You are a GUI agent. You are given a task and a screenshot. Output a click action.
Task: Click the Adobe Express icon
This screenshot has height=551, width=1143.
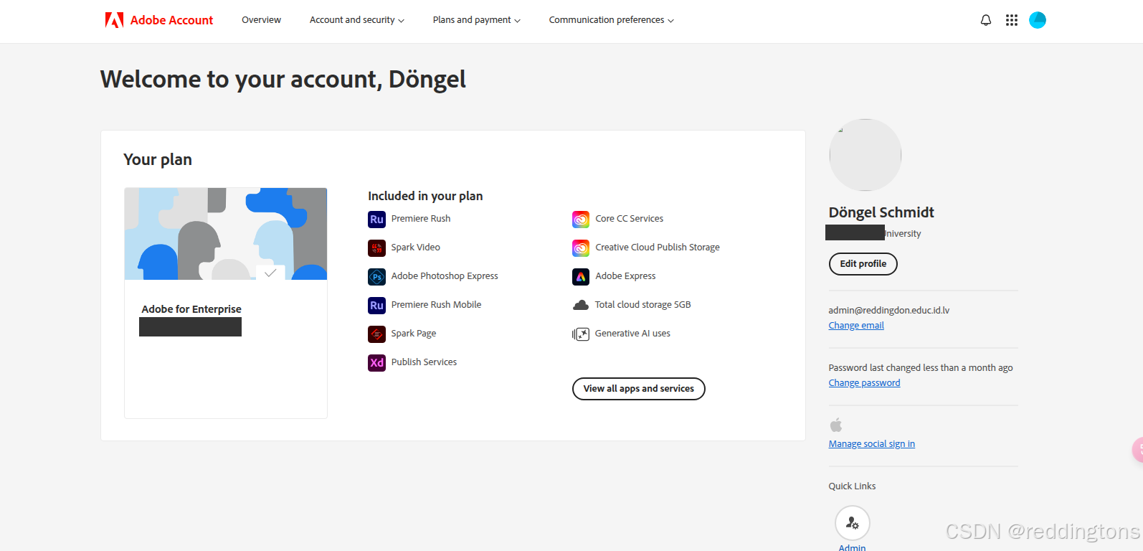[x=581, y=277]
